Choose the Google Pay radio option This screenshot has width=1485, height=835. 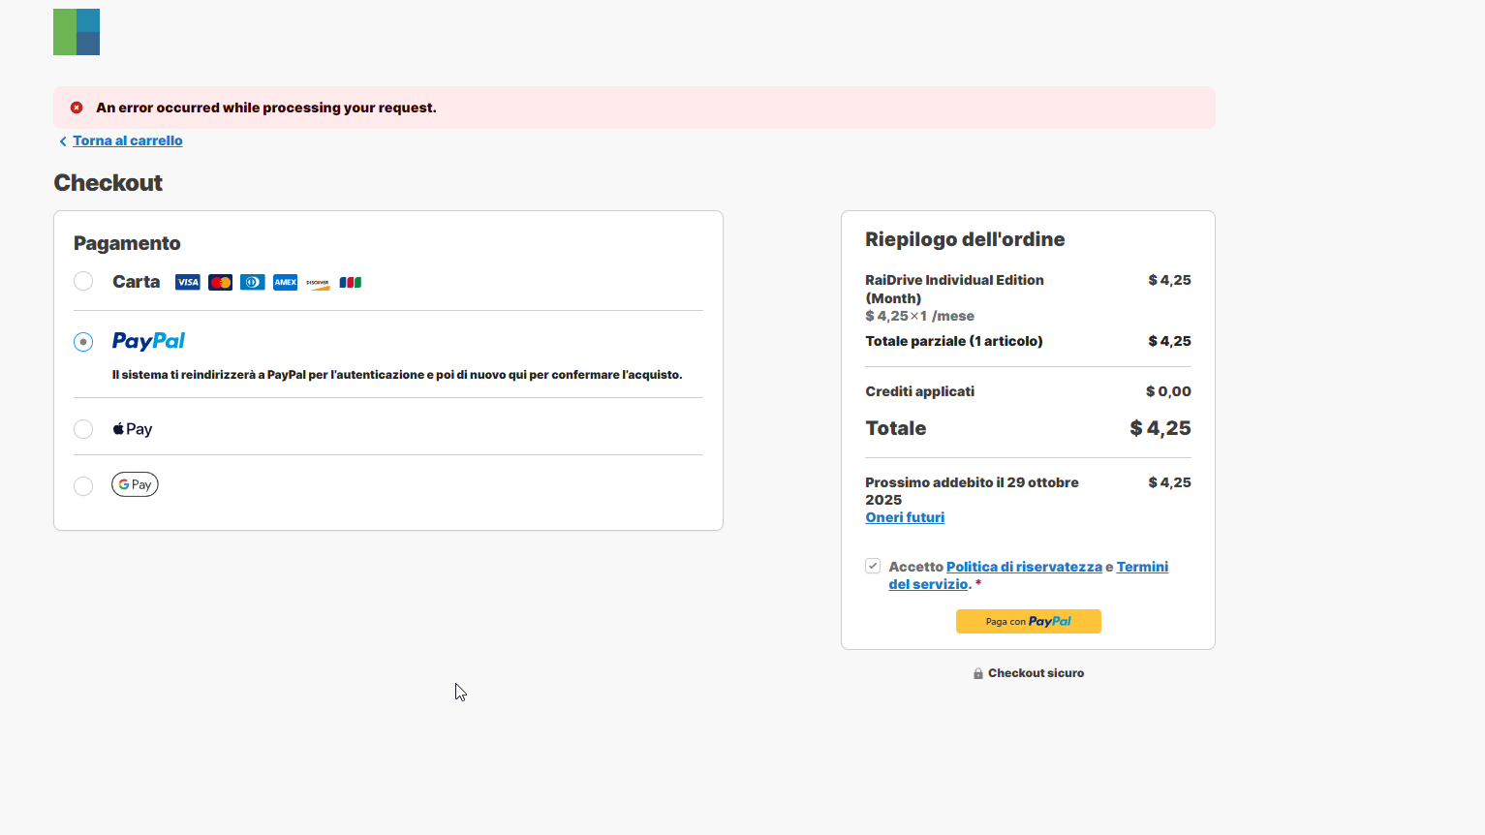[x=83, y=486]
